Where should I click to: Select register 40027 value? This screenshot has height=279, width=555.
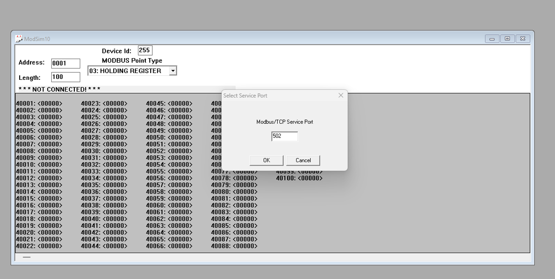115,131
